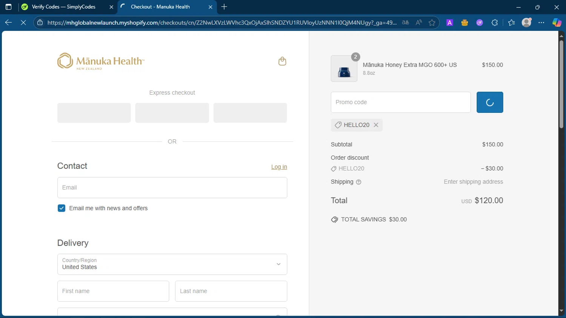Open the shopping bag cart icon
566x318 pixels.
pyautogui.click(x=282, y=61)
